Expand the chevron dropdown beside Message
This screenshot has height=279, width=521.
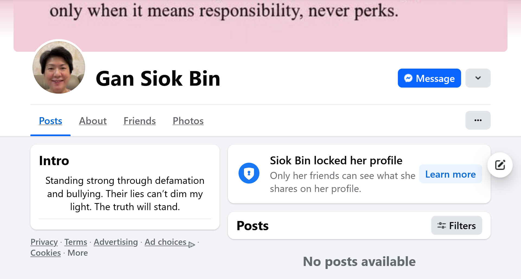click(478, 78)
